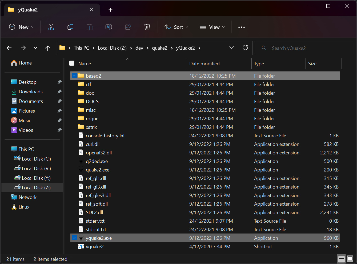This screenshot has height=264, width=357.
Task: Uncheck the baseq2 folder checkbox
Action: 74,76
